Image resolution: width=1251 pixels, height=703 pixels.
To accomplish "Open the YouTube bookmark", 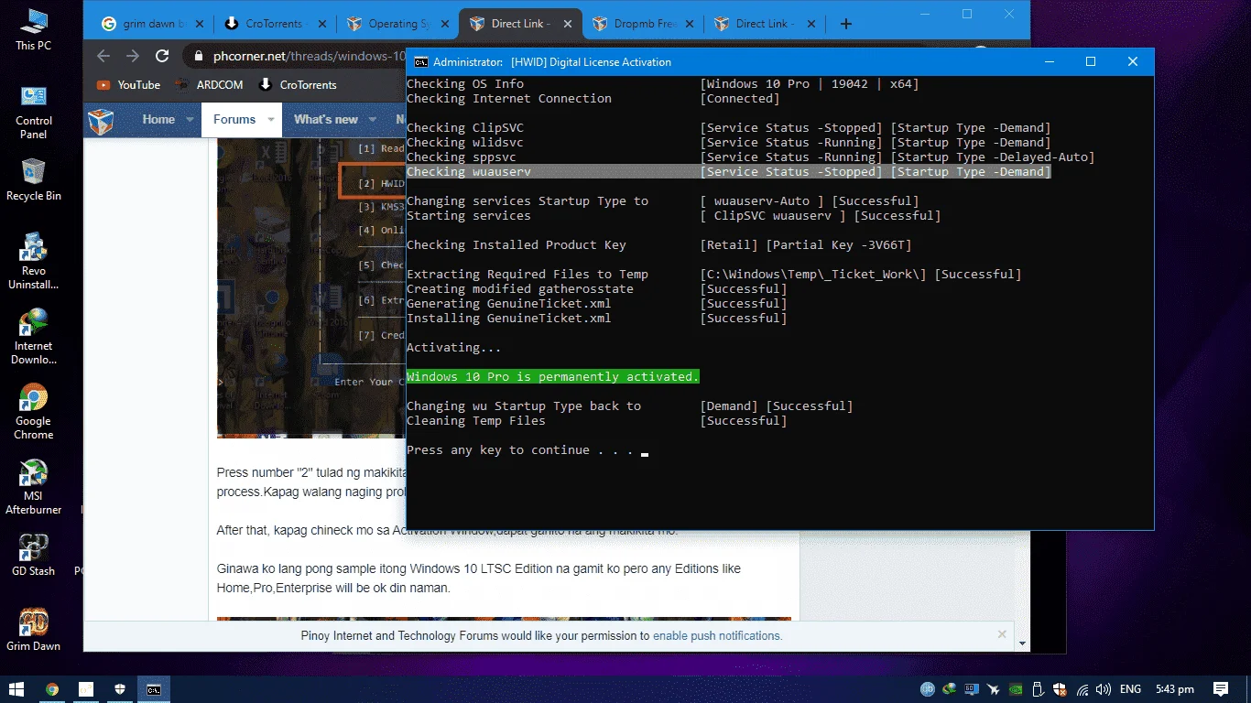I will pyautogui.click(x=128, y=85).
